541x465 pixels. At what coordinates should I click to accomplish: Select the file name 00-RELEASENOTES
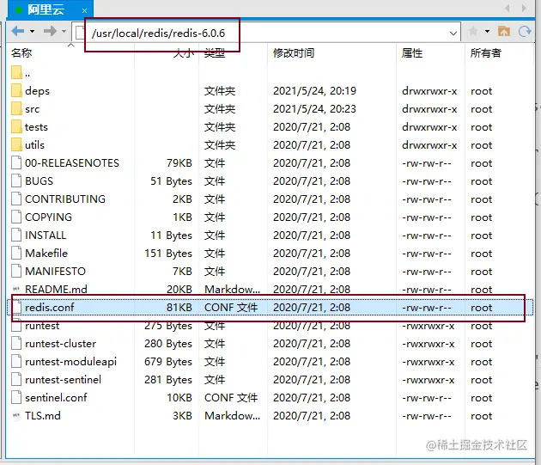tap(72, 162)
